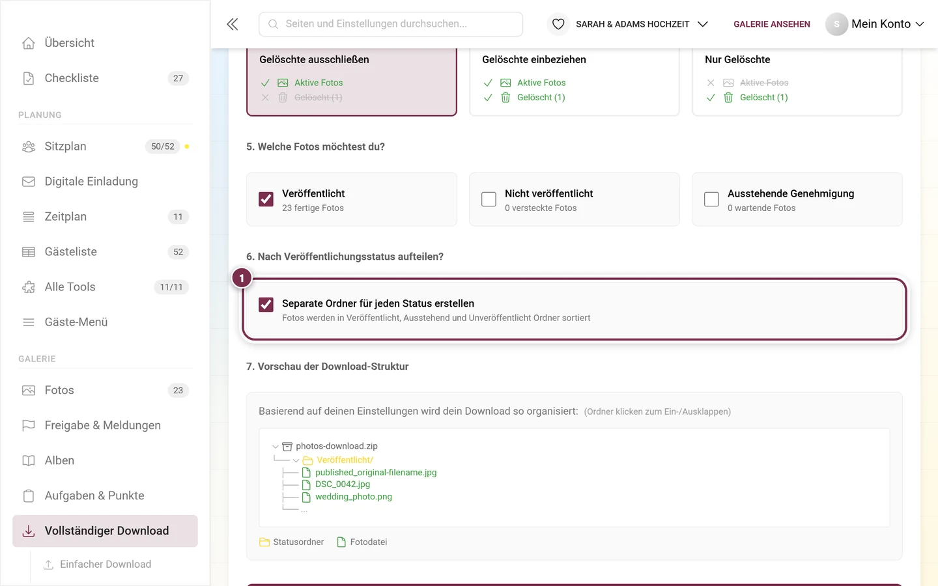
Task: Select the Gelöschte ausschließen option card
Action: click(x=352, y=81)
